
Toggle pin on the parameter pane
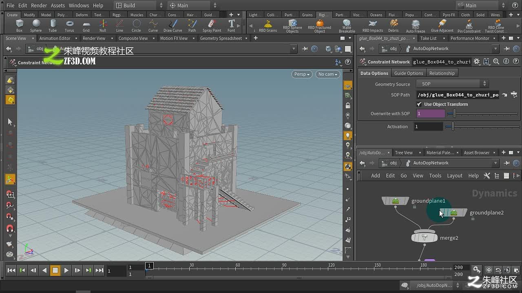pyautogui.click(x=507, y=48)
